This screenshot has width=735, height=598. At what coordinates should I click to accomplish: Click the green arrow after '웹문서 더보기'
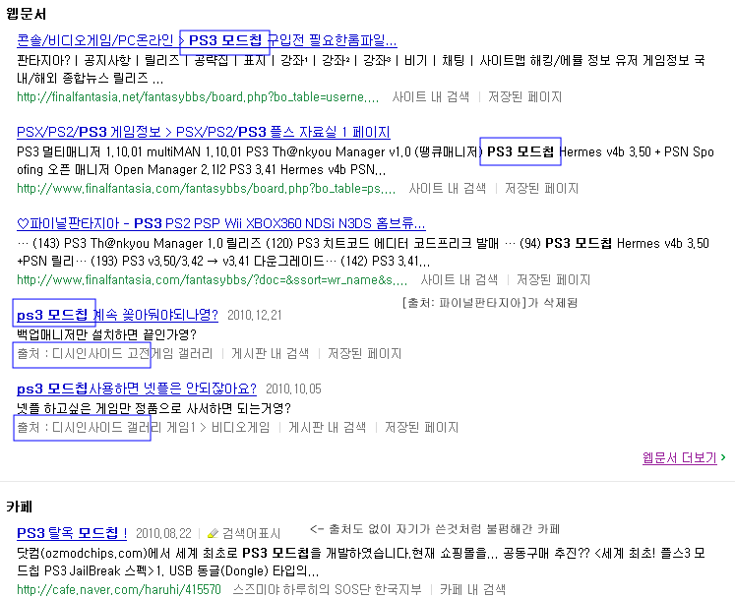(x=723, y=457)
